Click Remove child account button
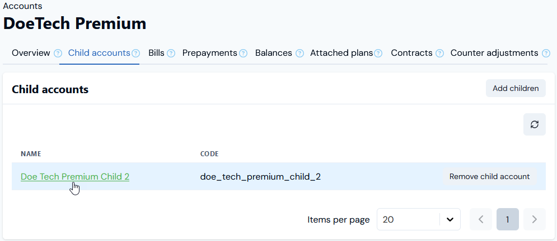The height and width of the screenshot is (241, 557). pyautogui.click(x=489, y=176)
